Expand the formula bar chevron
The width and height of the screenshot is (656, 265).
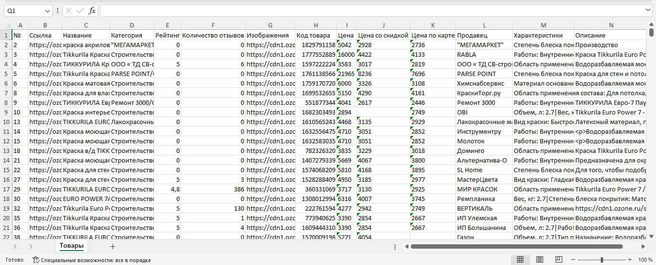648,11
